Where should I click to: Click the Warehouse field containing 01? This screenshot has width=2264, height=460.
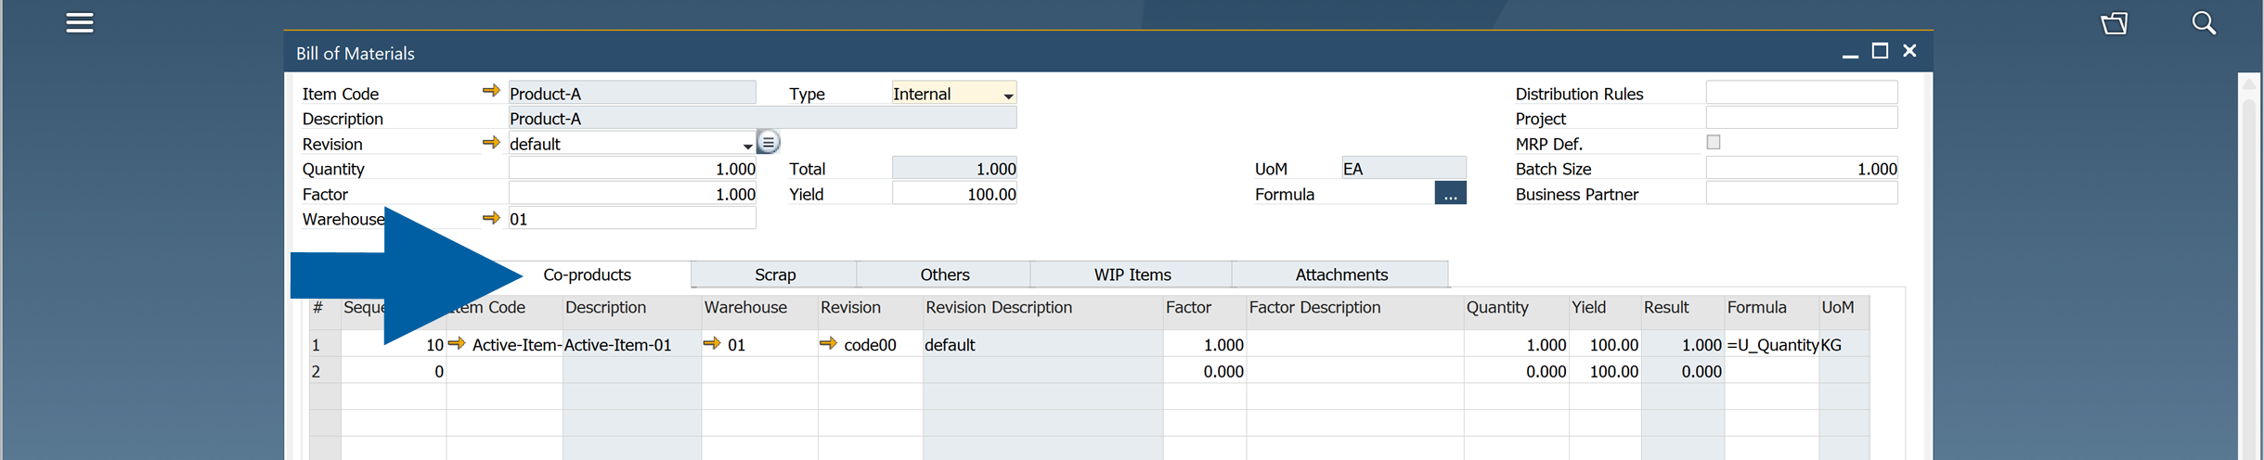pos(632,218)
